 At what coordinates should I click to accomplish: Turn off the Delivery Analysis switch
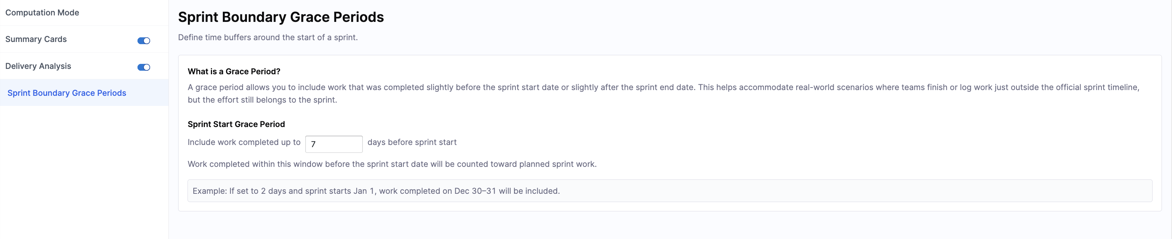click(x=144, y=67)
